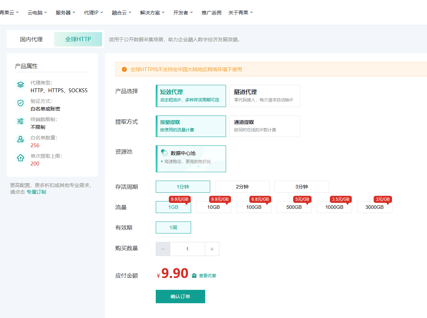Click the 产品属性 heading
Viewport: 427px width, 318px height.
26,66
